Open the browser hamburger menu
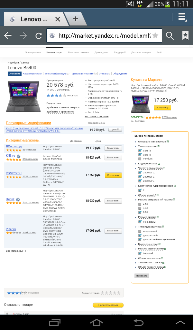This screenshot has width=193, height=330. pos(182,17)
